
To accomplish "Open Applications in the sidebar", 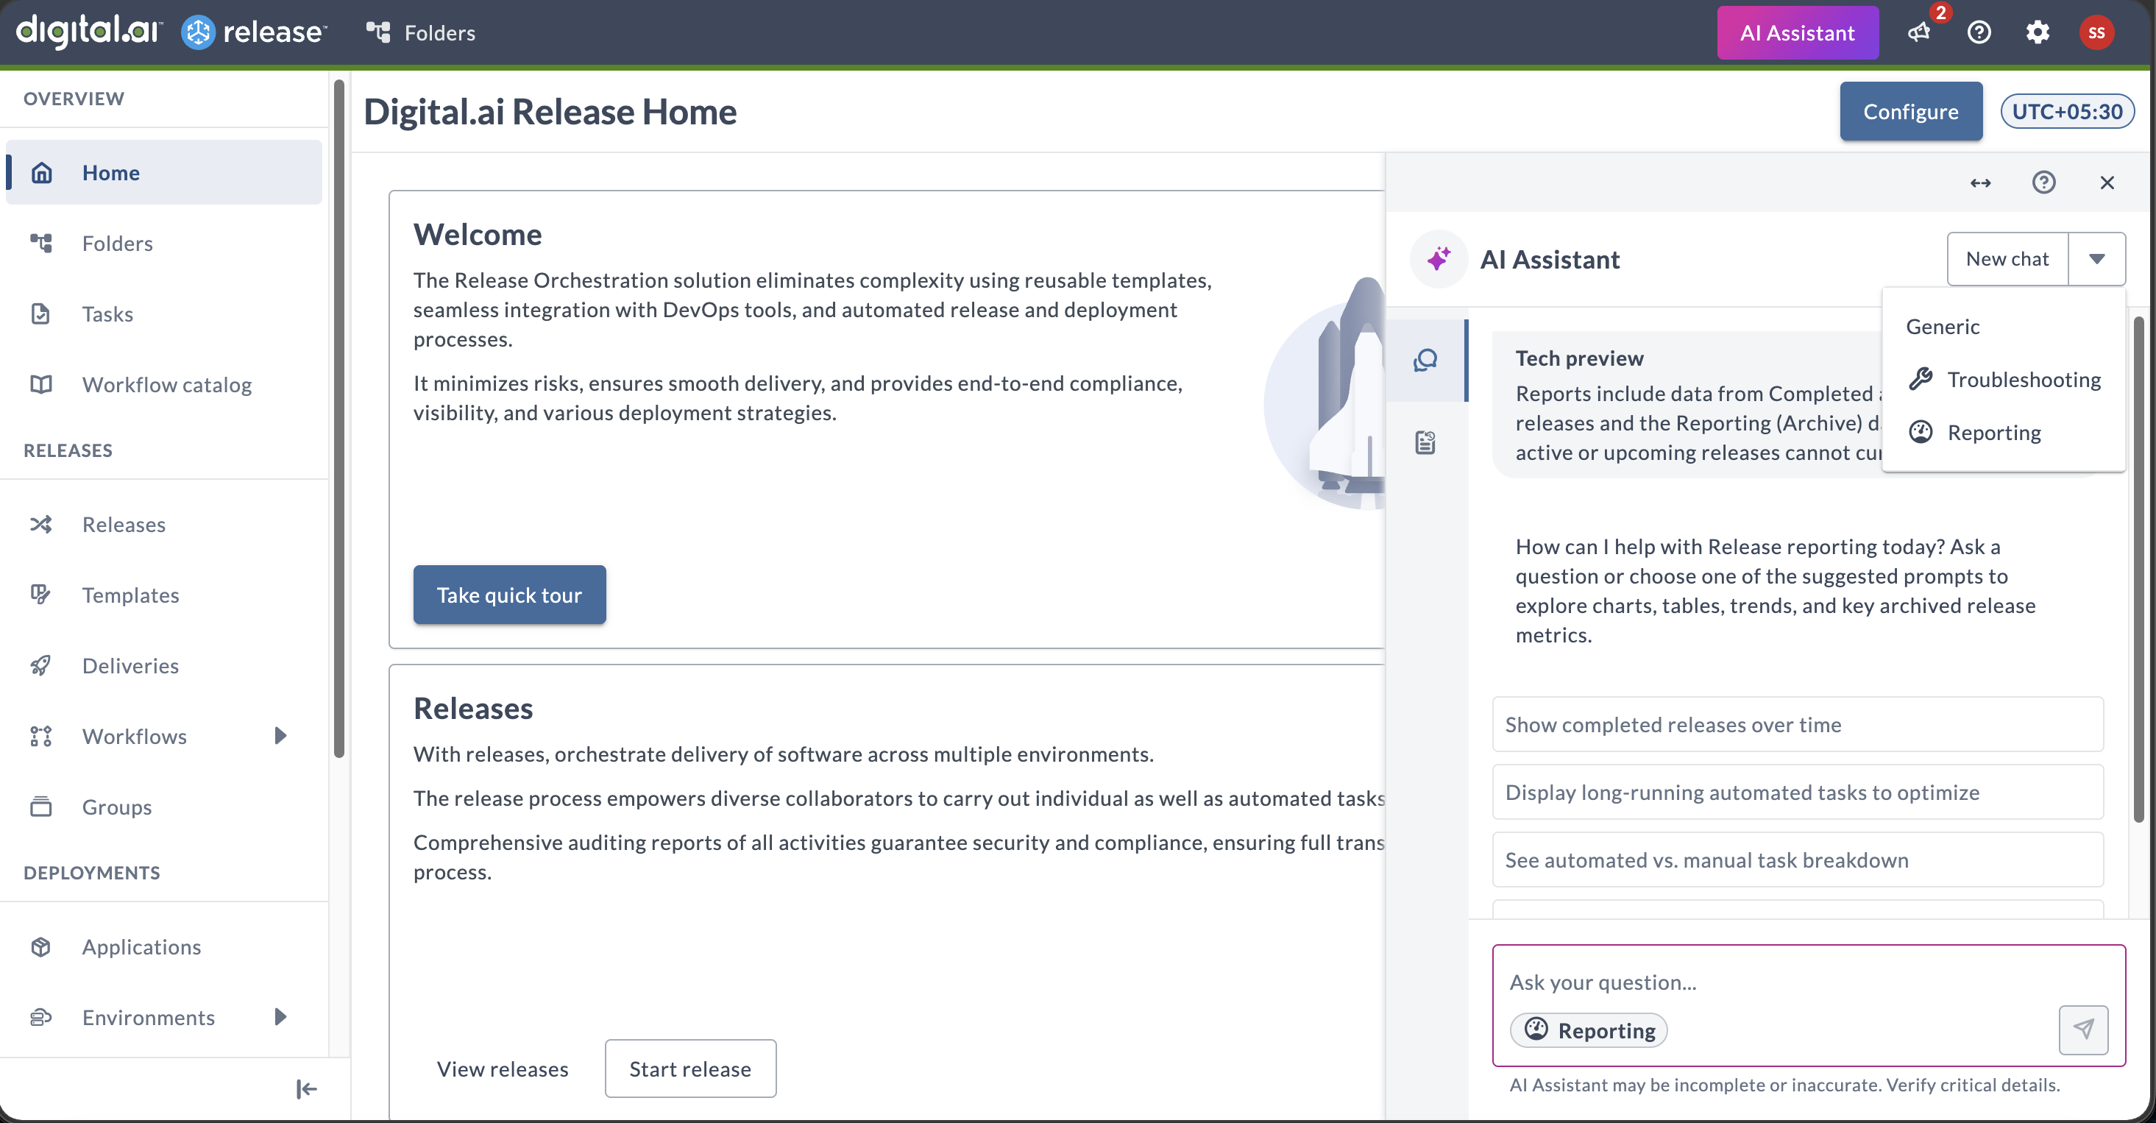I will (x=164, y=946).
